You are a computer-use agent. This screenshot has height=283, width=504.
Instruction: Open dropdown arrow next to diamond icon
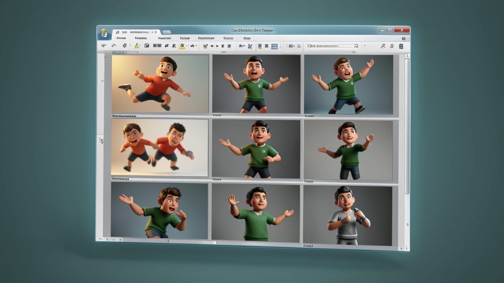130,46
